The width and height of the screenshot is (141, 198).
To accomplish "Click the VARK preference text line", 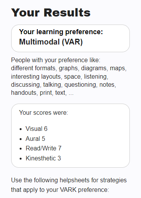I will point(60,190).
